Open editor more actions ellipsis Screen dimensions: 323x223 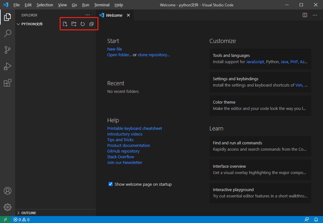coord(315,15)
